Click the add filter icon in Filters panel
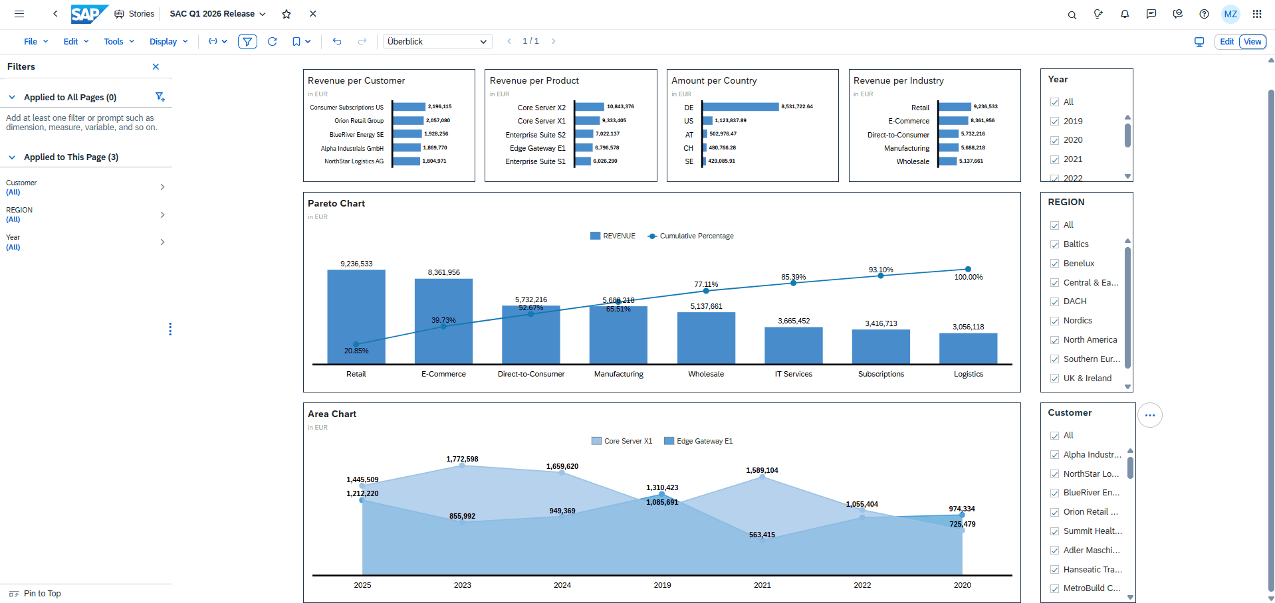Screen dimensions: 1275x603 (160, 97)
